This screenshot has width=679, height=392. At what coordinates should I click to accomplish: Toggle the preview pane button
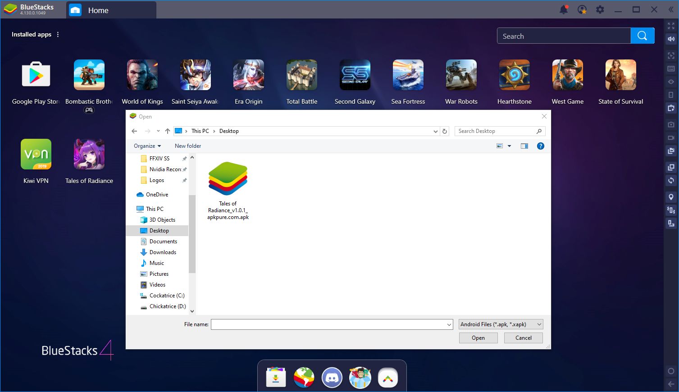(x=524, y=146)
